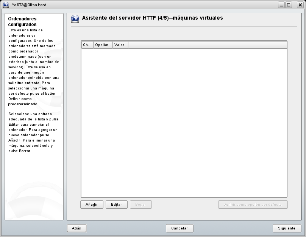Click the YaST window menu icon
This screenshot has height=237, width=306.
pos(6,5)
